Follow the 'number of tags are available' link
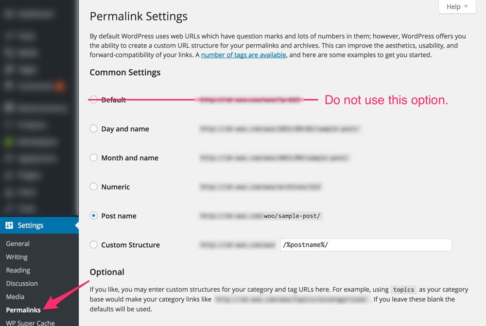This screenshot has height=326, width=486. tap(243, 55)
